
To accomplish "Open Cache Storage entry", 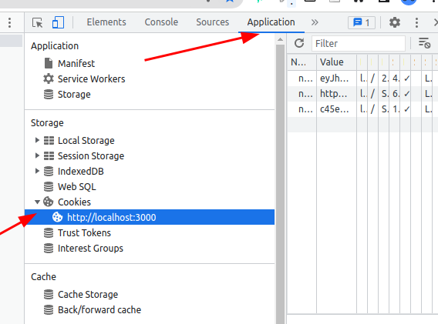I will (x=88, y=295).
